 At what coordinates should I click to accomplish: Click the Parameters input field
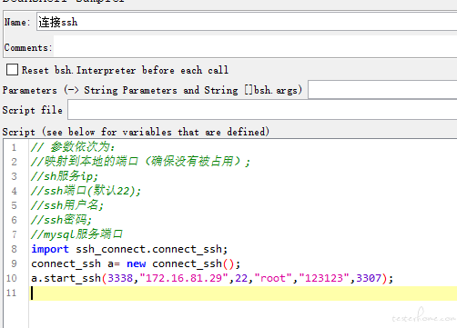point(382,90)
